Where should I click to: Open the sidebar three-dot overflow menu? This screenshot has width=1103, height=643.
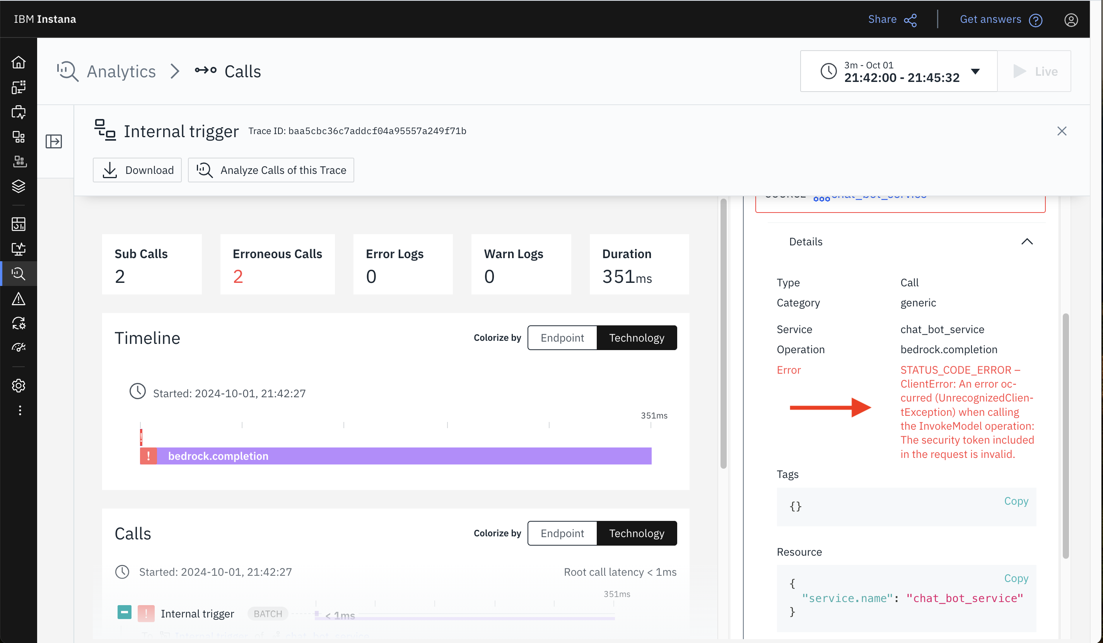coord(19,410)
